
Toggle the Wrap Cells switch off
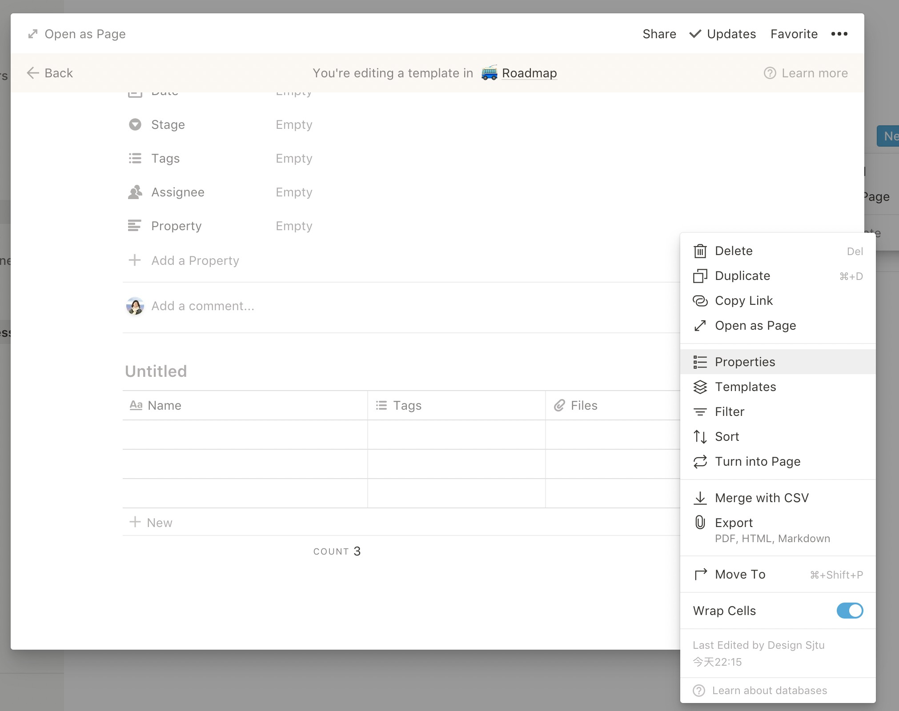[849, 611]
